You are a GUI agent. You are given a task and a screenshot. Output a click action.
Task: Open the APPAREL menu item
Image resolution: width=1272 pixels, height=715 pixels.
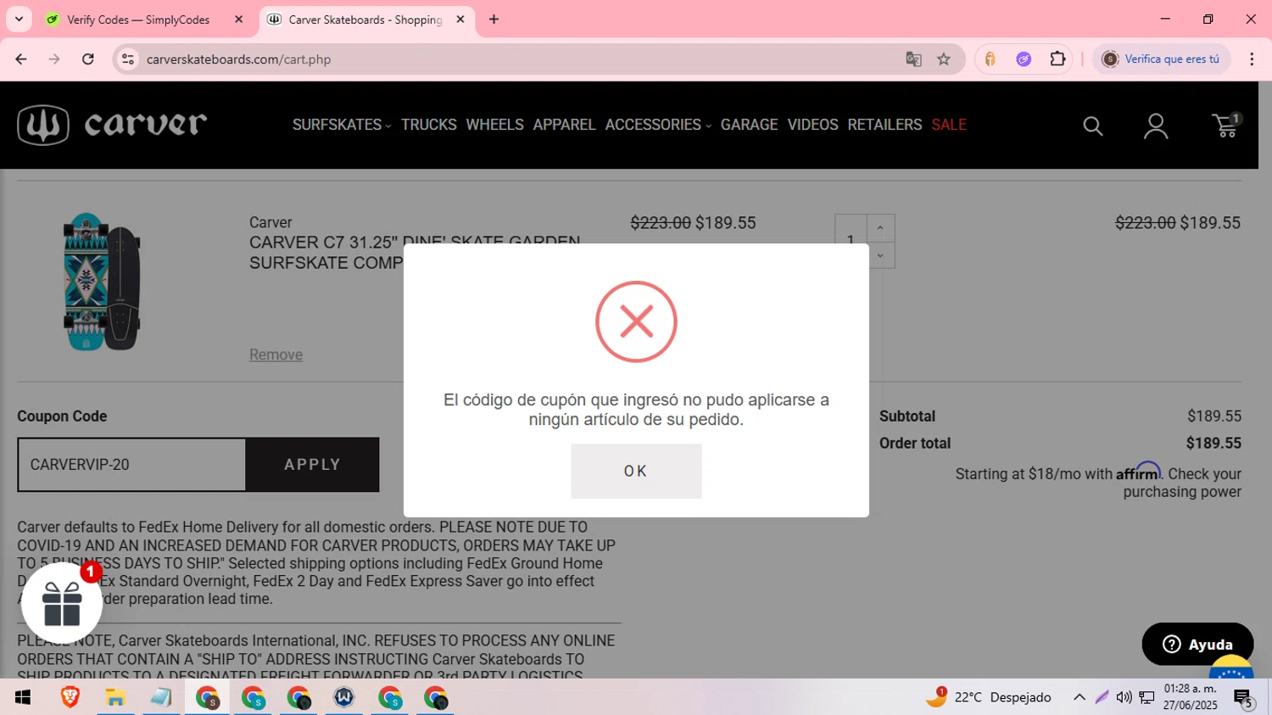point(564,125)
